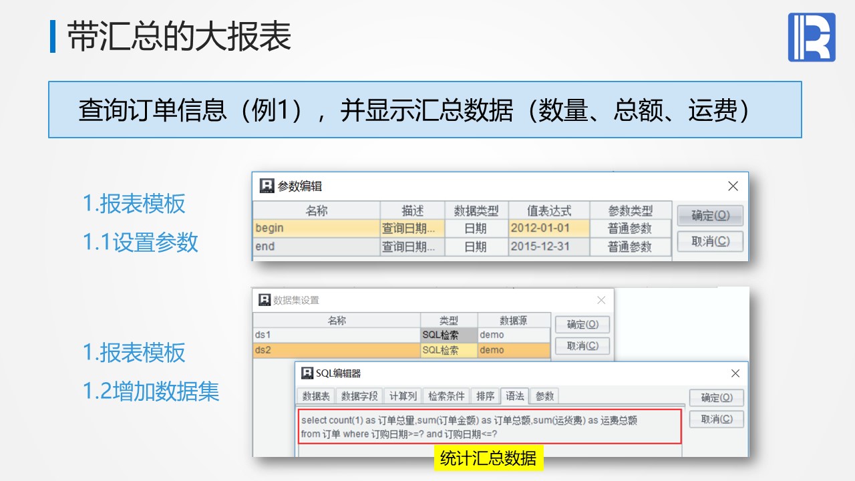Click the 参数类型 column header
This screenshot has height=481, width=855.
(630, 210)
